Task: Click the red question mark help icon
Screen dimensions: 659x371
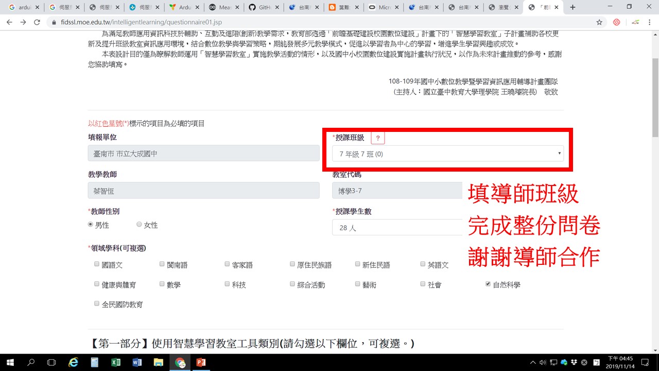Action: click(x=377, y=138)
